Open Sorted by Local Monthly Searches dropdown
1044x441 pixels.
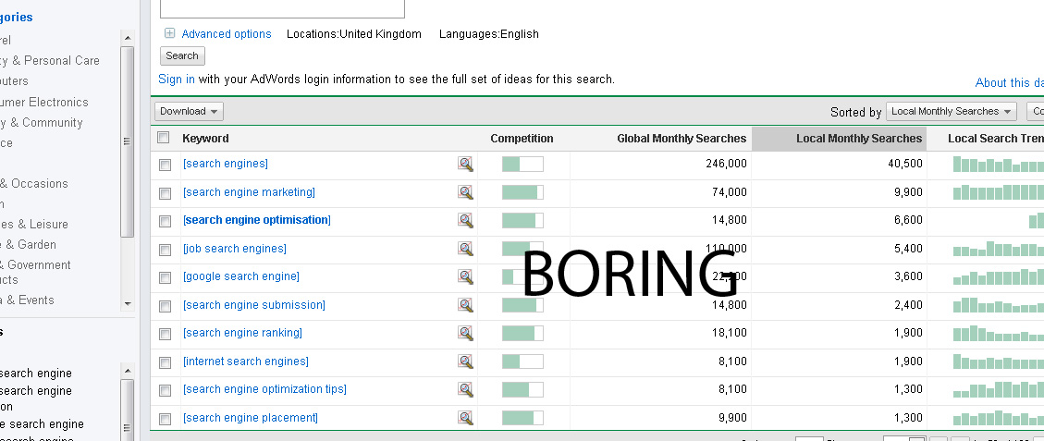coord(951,111)
